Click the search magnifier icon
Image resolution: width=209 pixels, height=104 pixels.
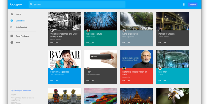pos(31,4)
